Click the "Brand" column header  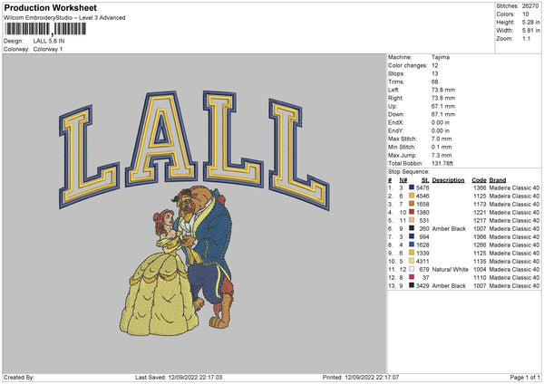(x=498, y=180)
